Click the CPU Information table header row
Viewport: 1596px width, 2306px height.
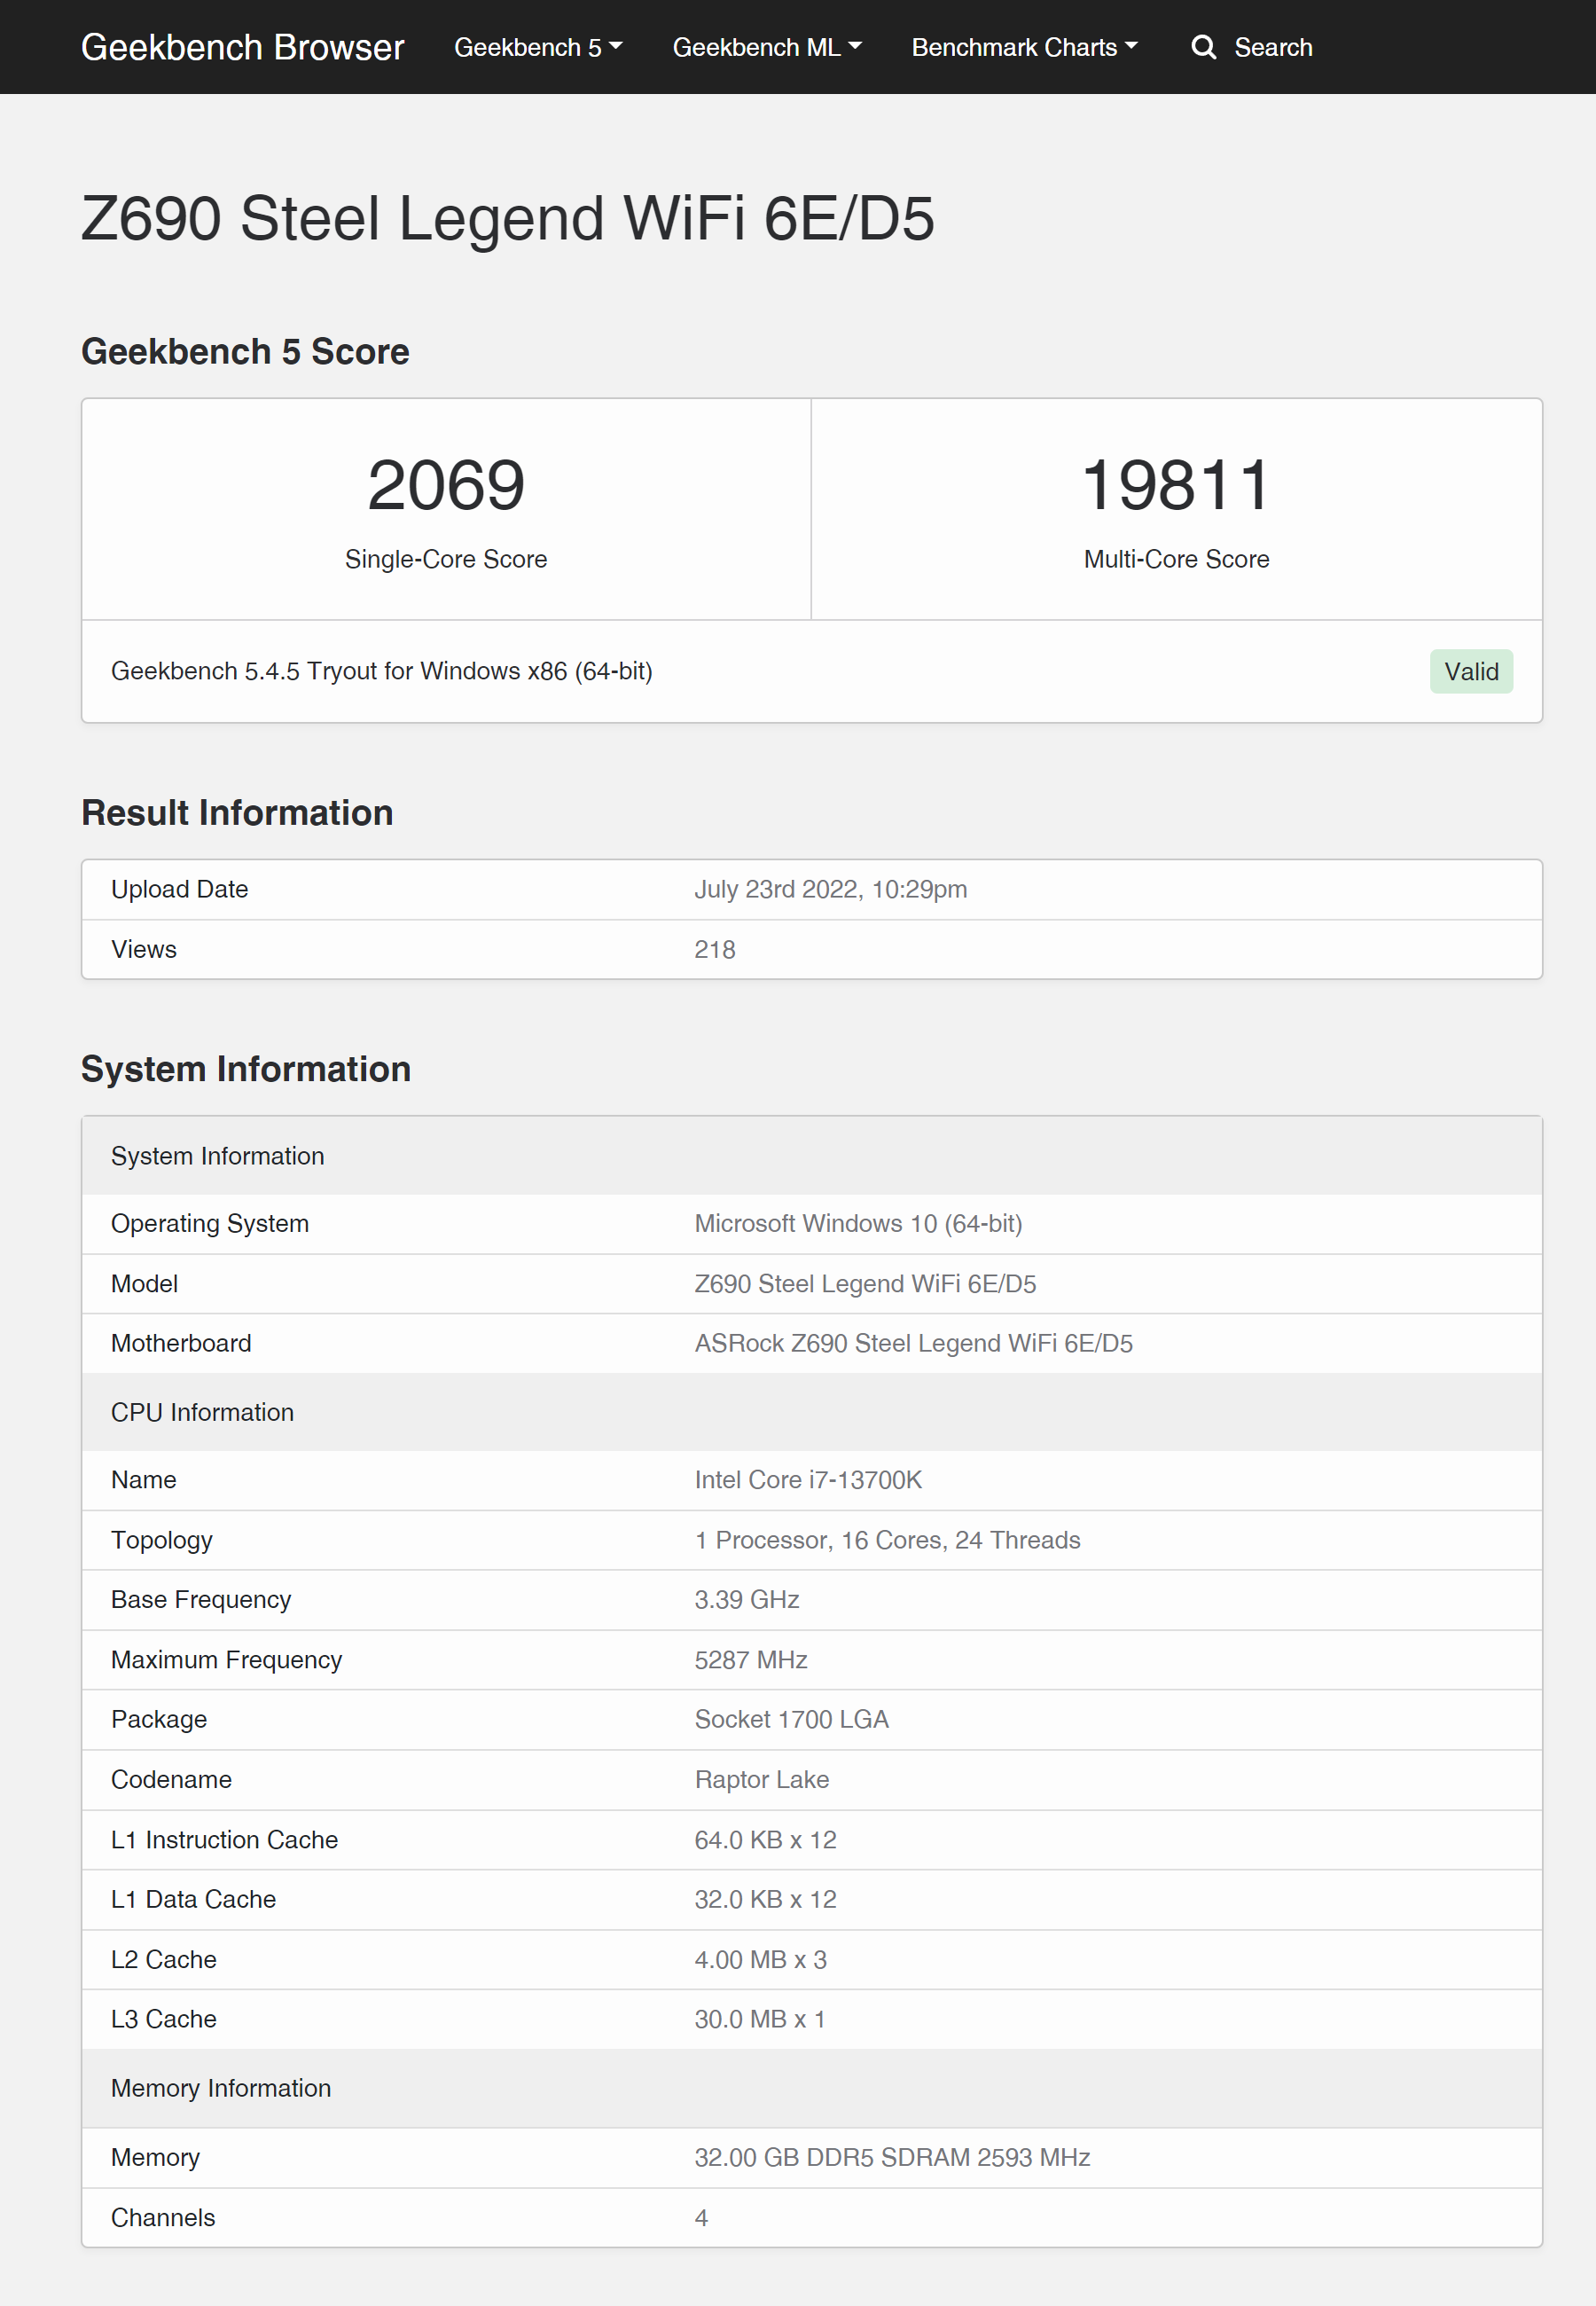[812, 1412]
